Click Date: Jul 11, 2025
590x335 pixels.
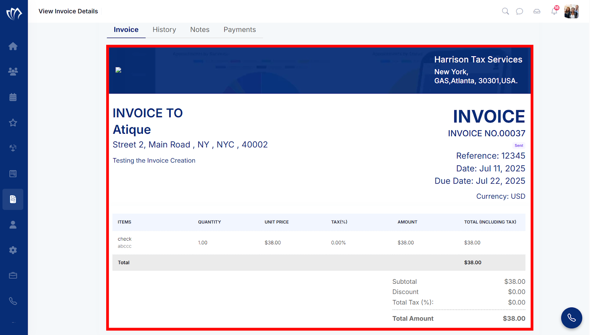coord(491,168)
